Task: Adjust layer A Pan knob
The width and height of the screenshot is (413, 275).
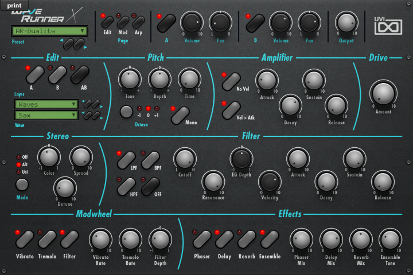Action: coord(220,23)
